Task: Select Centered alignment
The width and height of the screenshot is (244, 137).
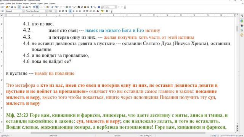Action: coord(74,11)
